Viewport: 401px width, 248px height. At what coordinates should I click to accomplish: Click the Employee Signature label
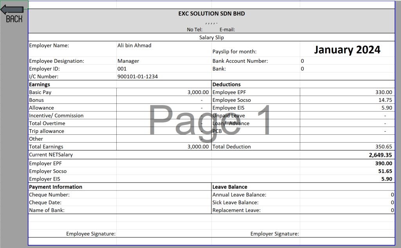(91, 234)
